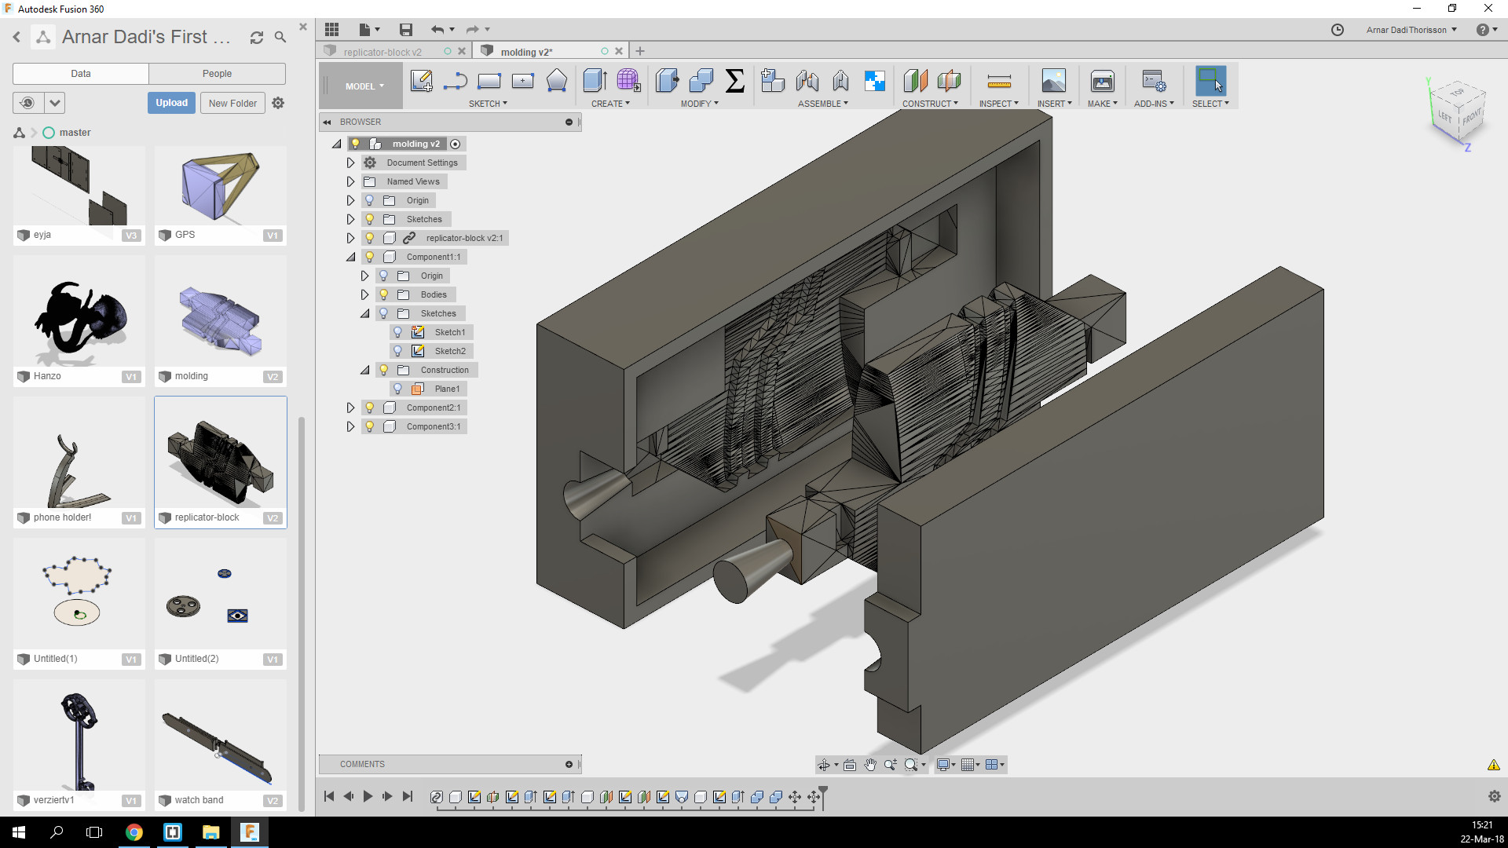This screenshot has height=848, width=1508.
Task: Click the Upload button
Action: (171, 103)
